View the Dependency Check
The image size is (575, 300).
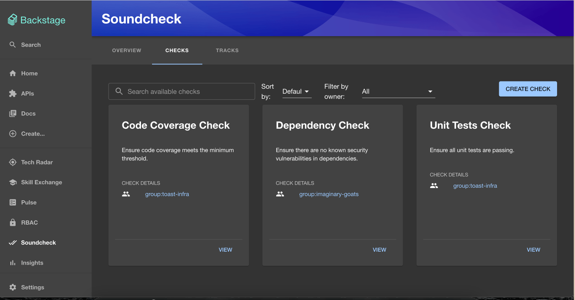tap(379, 250)
